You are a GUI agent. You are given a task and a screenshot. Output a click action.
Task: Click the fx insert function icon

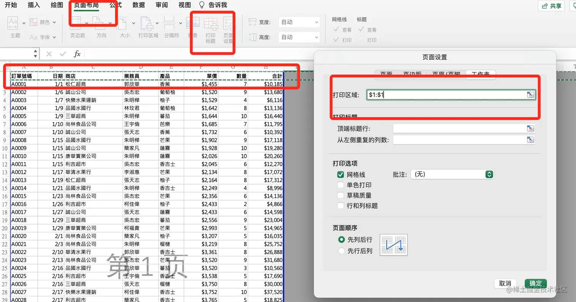pyautogui.click(x=77, y=54)
